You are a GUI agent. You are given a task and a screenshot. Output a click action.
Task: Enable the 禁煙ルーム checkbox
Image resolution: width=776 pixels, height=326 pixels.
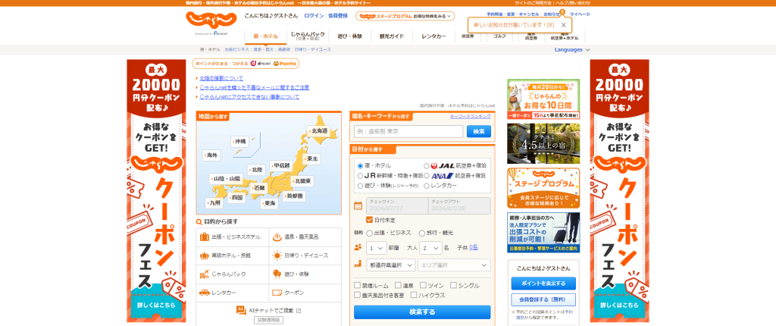[358, 285]
